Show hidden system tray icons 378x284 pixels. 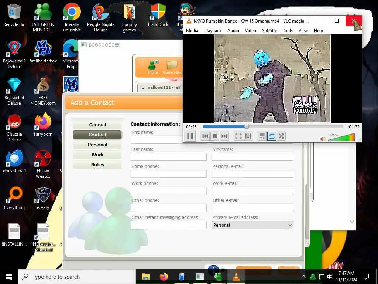tap(304, 277)
